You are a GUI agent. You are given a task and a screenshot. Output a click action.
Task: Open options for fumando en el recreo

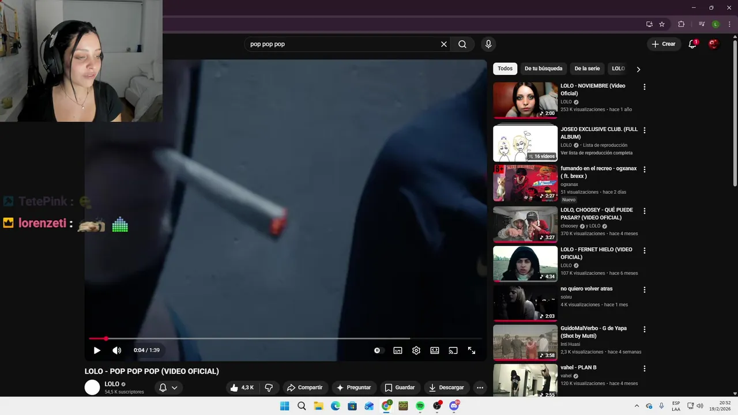(645, 169)
